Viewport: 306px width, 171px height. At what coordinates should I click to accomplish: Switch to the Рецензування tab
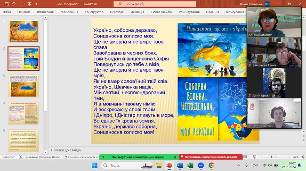(189, 12)
